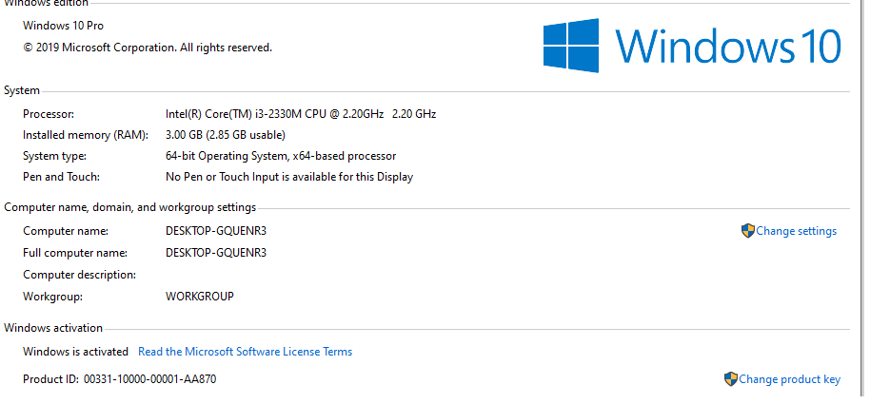Read the Microsoft Software License Terms
This screenshot has height=404, width=870.
coord(245,352)
